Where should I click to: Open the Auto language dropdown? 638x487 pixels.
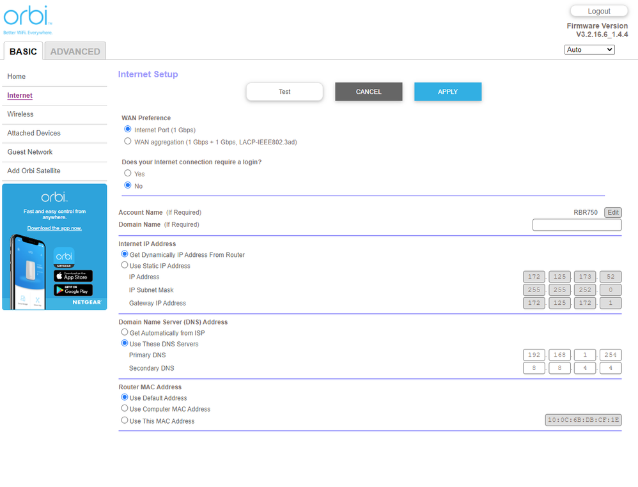tap(589, 49)
